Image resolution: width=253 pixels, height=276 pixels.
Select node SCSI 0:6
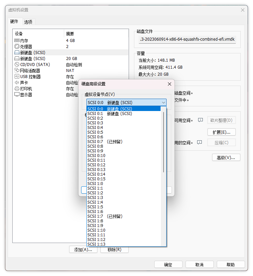tap(124, 137)
